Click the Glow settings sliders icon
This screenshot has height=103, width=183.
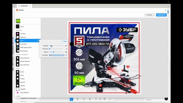(x=38, y=41)
